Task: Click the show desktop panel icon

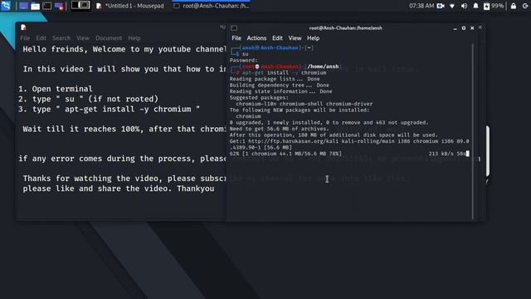Action: (x=23, y=6)
